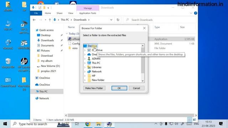Expand the ribbon chevron
228x128 pixels.
point(191,13)
